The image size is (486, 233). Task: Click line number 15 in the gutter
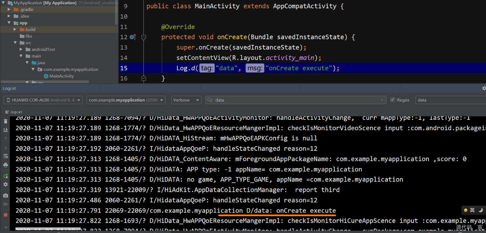(124, 68)
